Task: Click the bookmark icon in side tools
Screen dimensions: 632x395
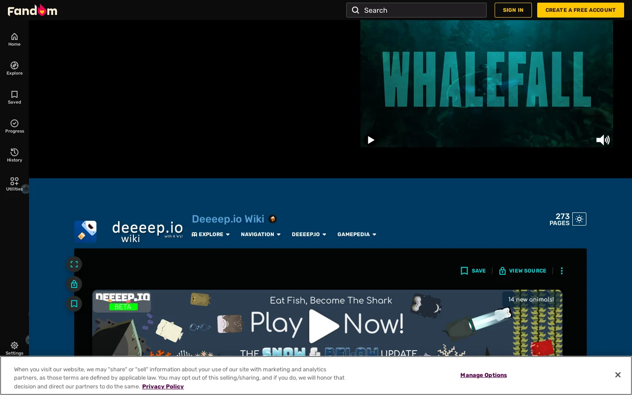Action: 74,304
